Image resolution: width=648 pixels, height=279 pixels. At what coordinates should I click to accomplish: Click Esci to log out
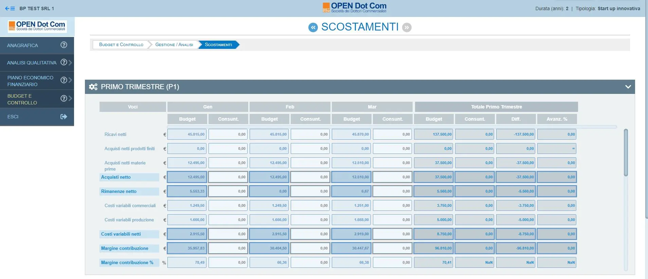tap(13, 117)
